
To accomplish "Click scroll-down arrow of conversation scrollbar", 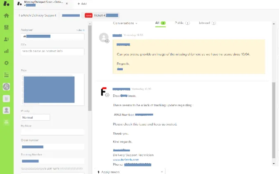I will [274, 164].
